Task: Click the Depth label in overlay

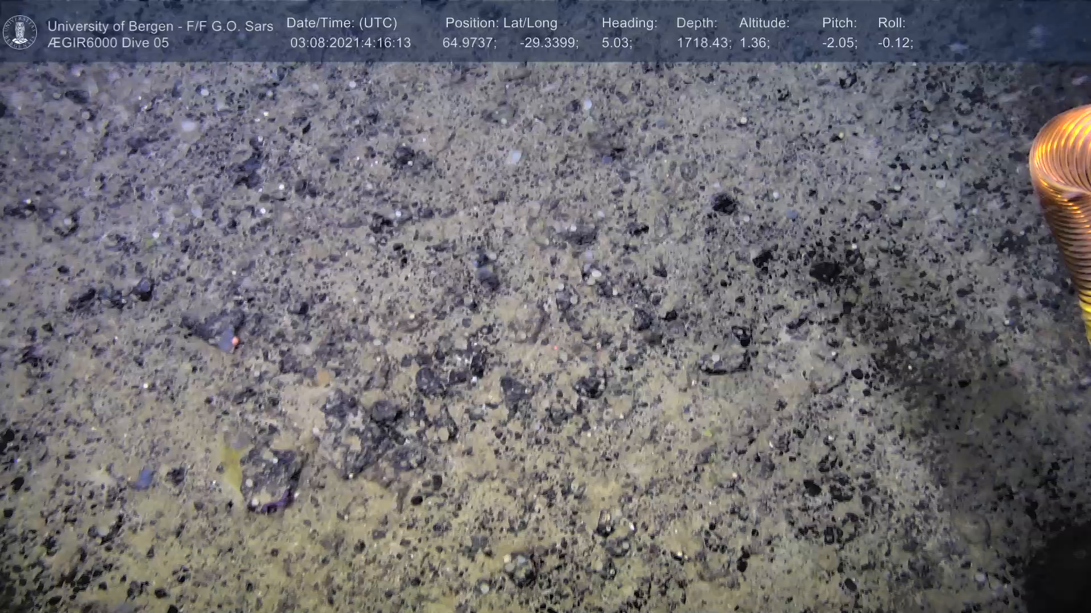Action: pos(696,23)
